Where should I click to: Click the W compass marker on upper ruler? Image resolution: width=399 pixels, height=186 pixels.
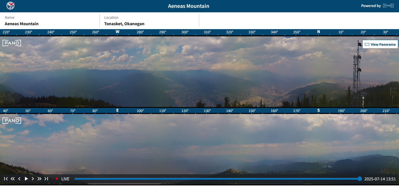click(117, 32)
